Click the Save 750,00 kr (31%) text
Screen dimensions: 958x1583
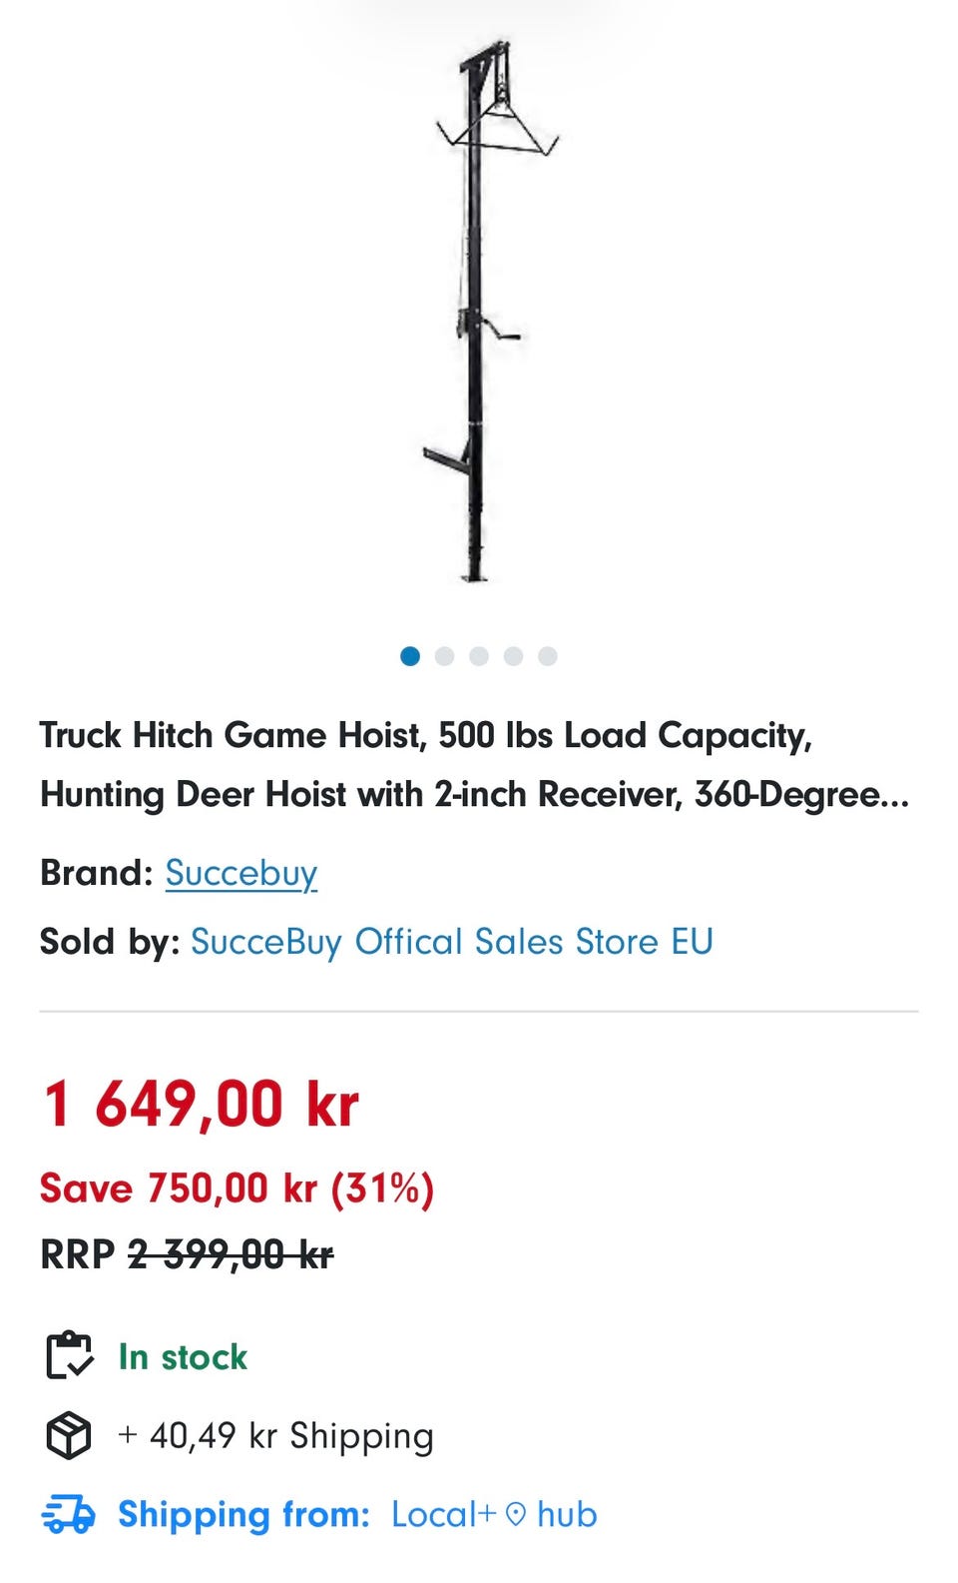237,1188
